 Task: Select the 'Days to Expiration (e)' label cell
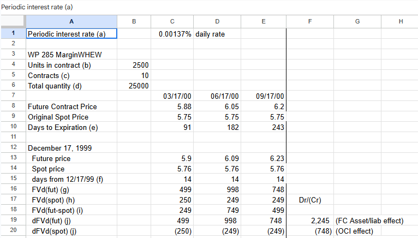click(71, 127)
